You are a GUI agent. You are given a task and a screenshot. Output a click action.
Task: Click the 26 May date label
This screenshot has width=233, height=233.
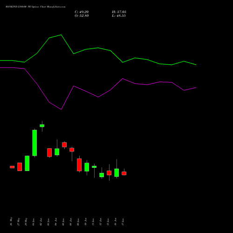[11, 221]
